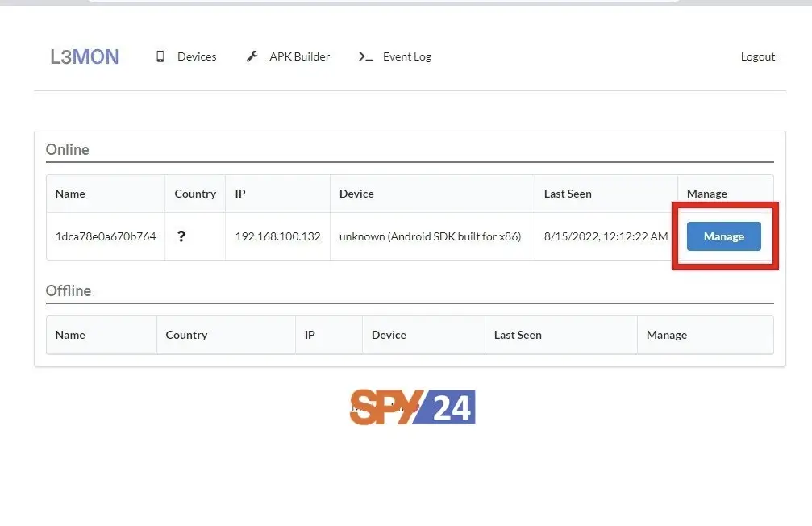Click the L3MON logo
The width and height of the screenshot is (812, 526).
coord(85,56)
